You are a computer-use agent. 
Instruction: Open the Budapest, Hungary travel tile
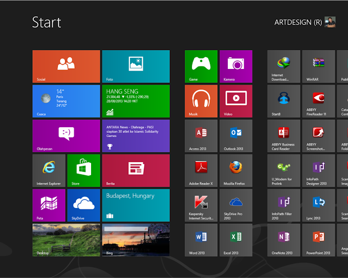click(x=136, y=205)
